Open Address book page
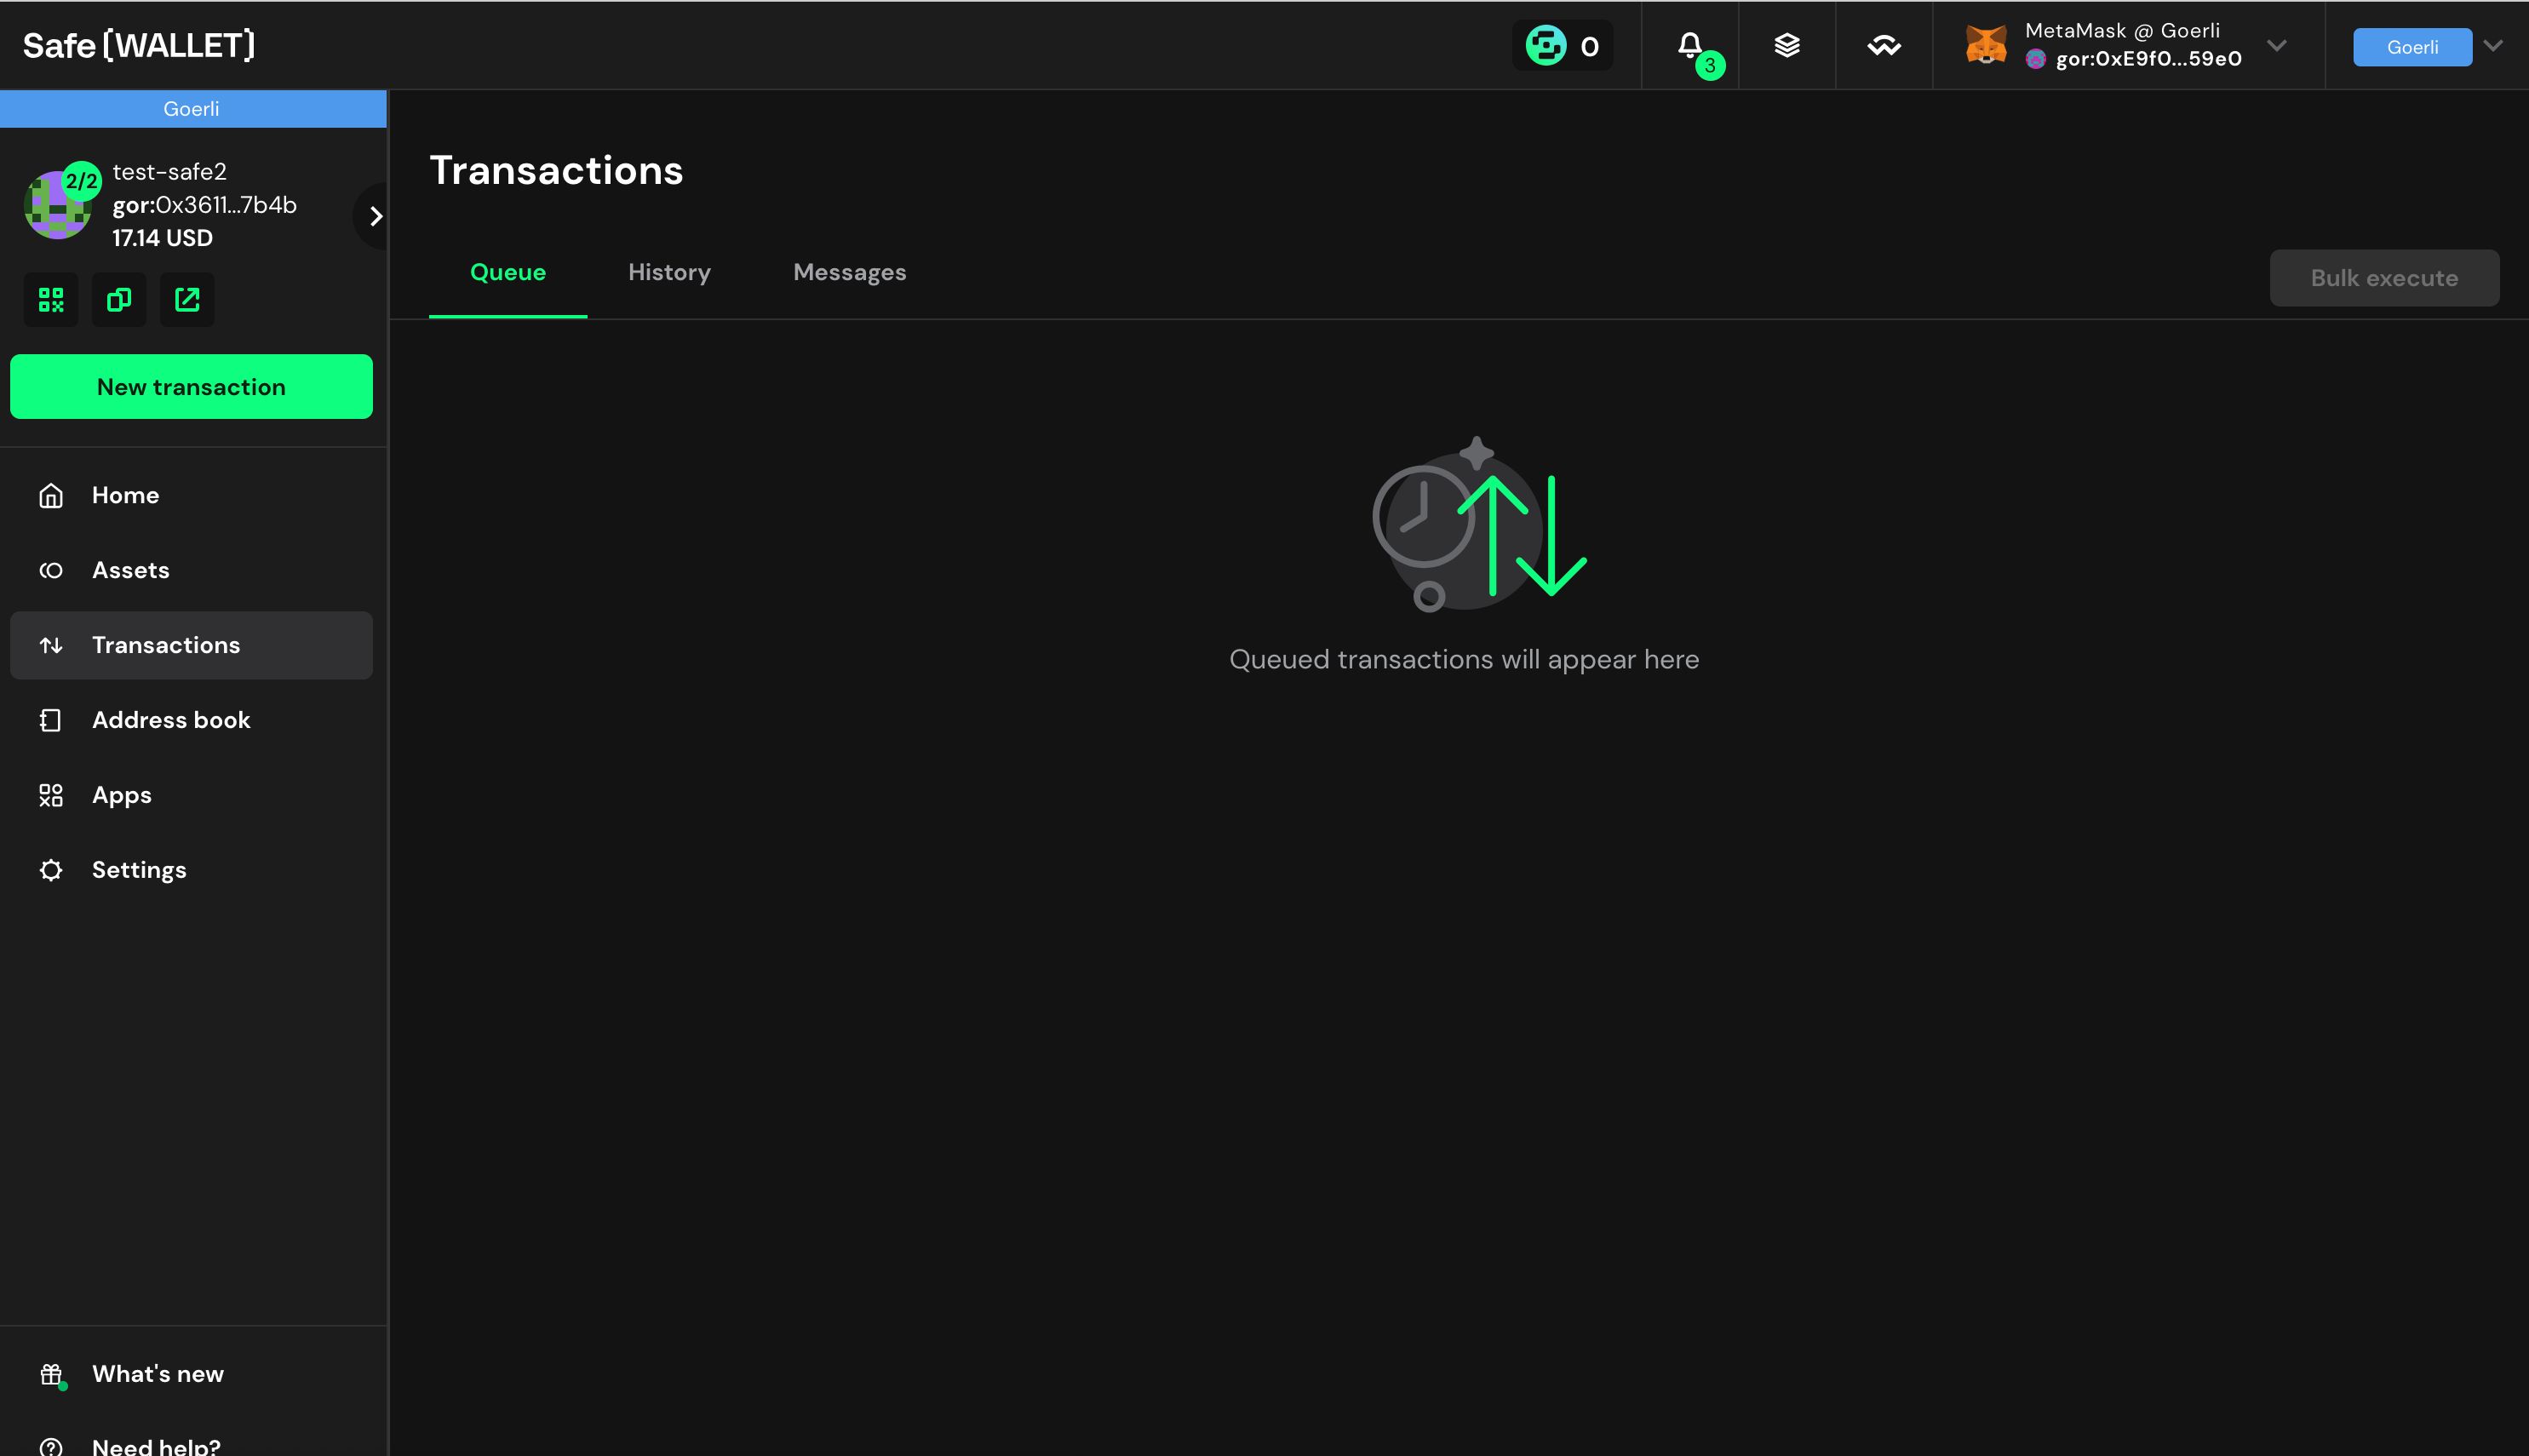The height and width of the screenshot is (1456, 2529). (191, 720)
